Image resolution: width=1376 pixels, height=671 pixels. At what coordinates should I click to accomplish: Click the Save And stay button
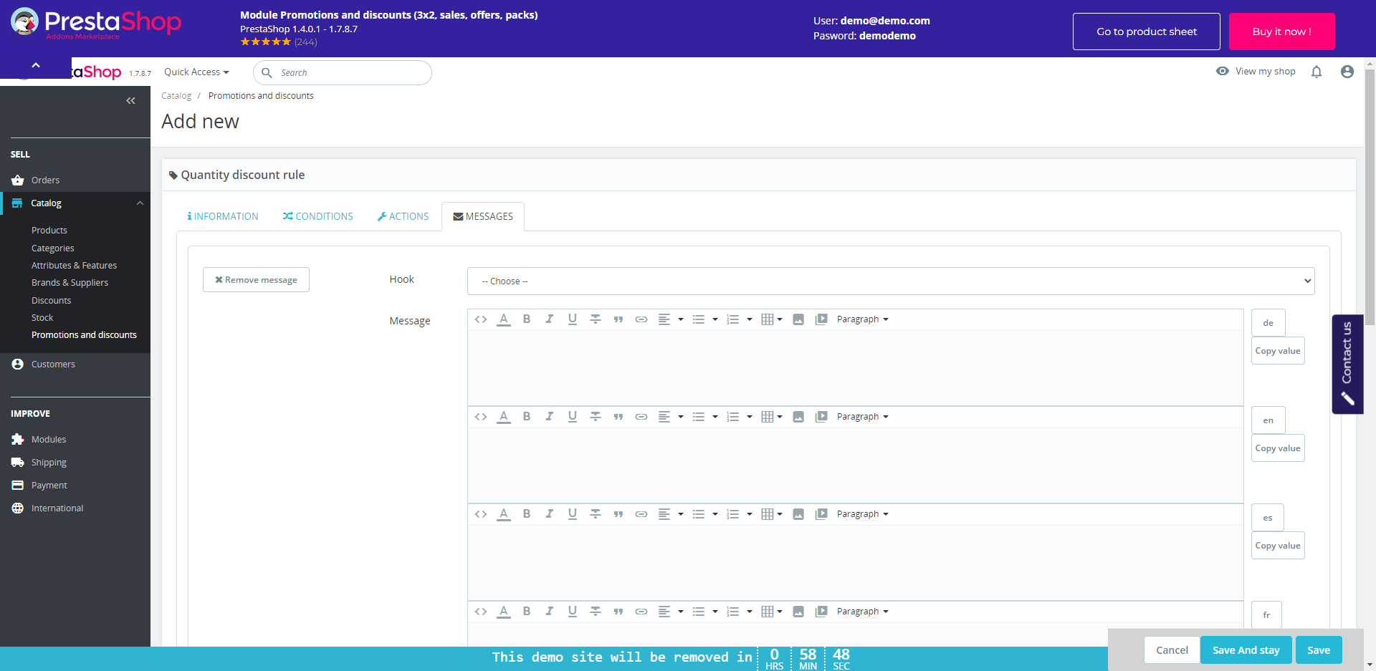click(x=1246, y=650)
